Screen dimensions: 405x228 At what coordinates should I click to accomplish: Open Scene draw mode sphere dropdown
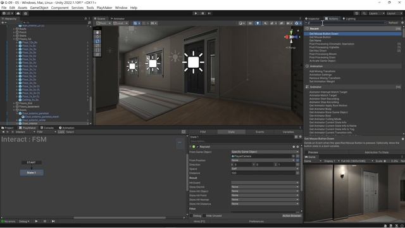[242, 23]
